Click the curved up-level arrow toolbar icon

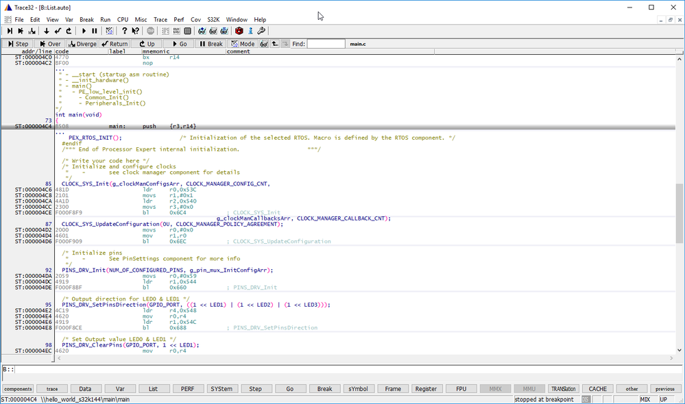coord(69,31)
